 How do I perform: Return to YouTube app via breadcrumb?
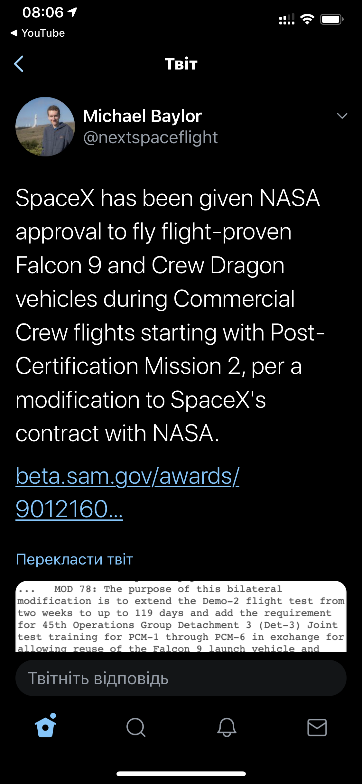pos(38,33)
